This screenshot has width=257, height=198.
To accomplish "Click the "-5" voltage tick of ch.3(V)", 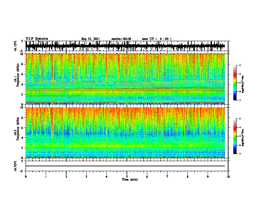I will [22, 171].
